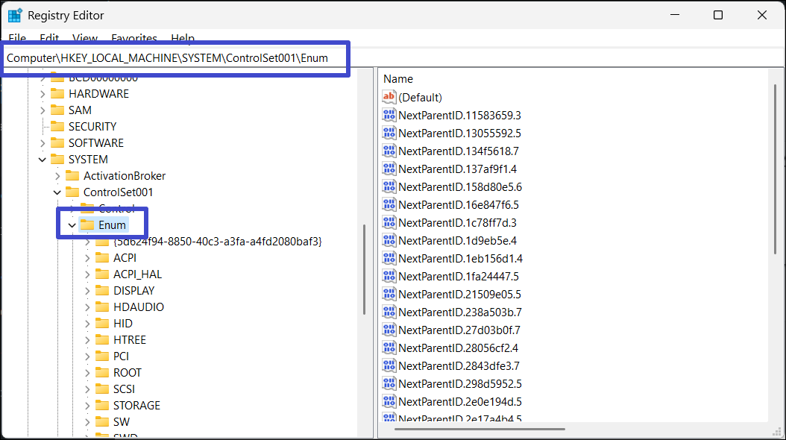786x440 pixels.
Task: Click the DISPLAY folder icon in tree
Action: click(x=102, y=291)
